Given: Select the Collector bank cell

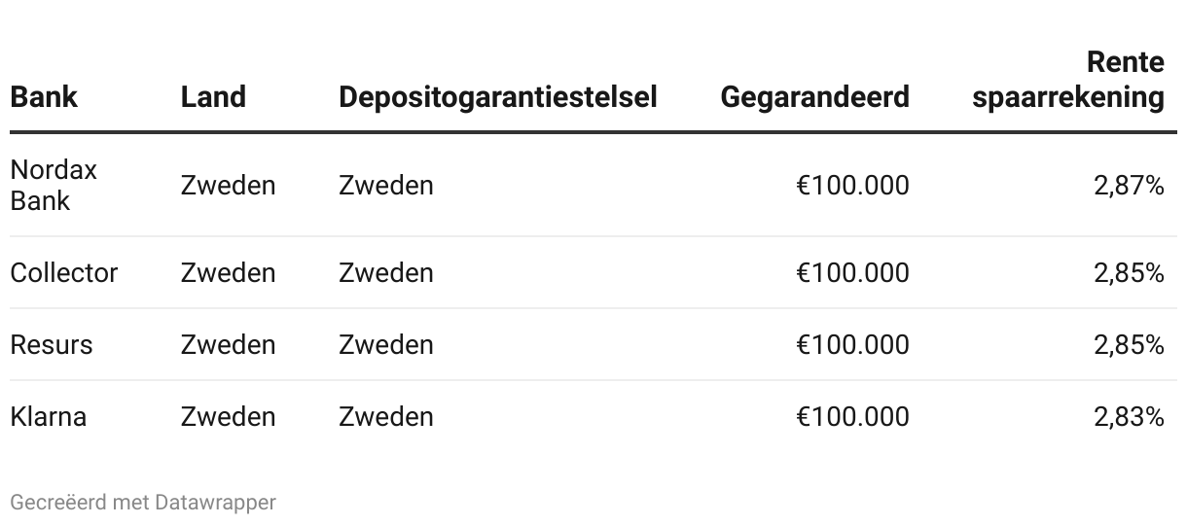Looking at the screenshot, I should point(63,273).
